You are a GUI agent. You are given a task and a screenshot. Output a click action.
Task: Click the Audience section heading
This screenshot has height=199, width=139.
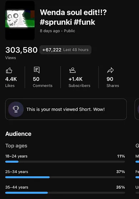tap(18, 134)
